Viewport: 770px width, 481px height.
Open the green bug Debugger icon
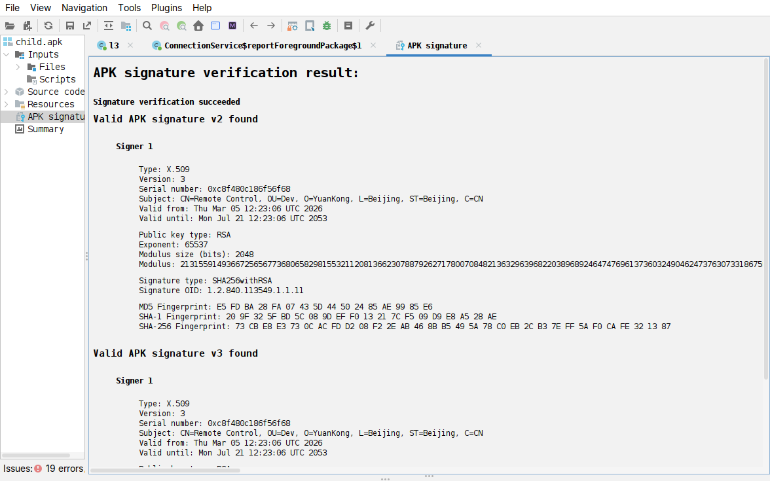point(327,26)
